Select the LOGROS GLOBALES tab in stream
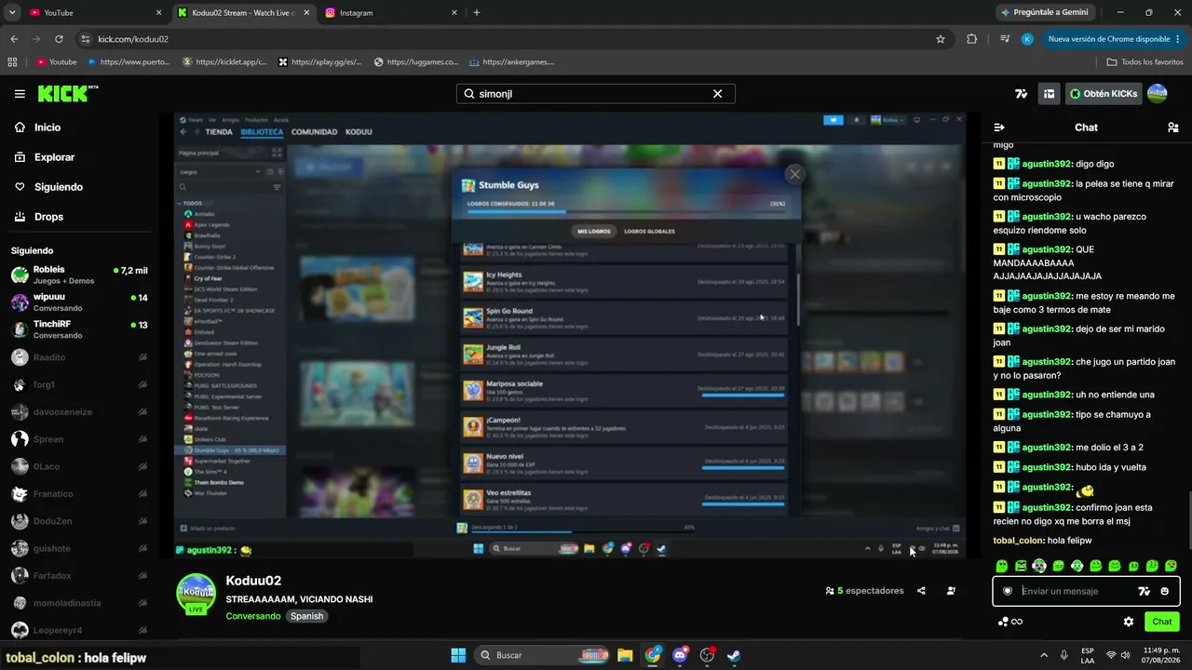The height and width of the screenshot is (670, 1192). pyautogui.click(x=649, y=231)
